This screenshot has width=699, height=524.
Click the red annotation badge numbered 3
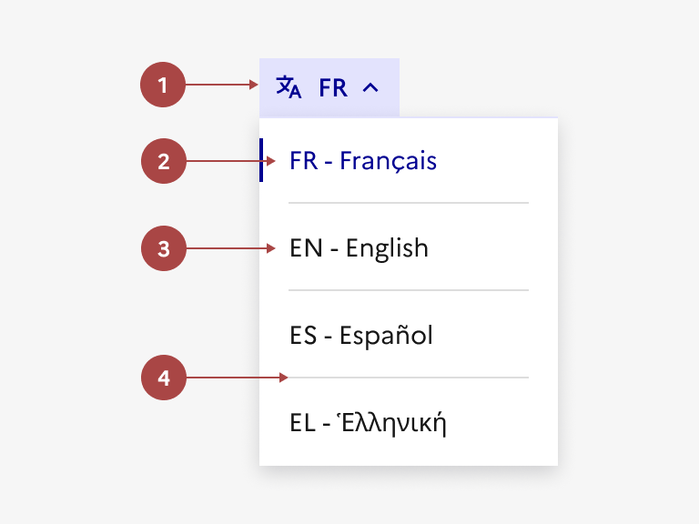pyautogui.click(x=164, y=248)
